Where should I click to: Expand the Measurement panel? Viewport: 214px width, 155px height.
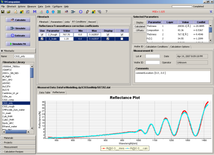point(18,147)
